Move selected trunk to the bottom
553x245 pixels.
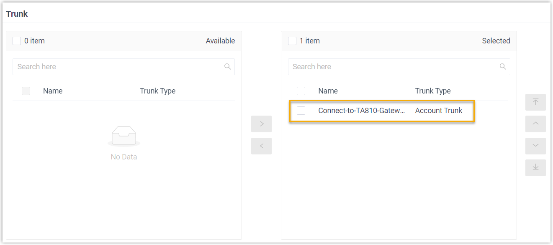(x=535, y=168)
